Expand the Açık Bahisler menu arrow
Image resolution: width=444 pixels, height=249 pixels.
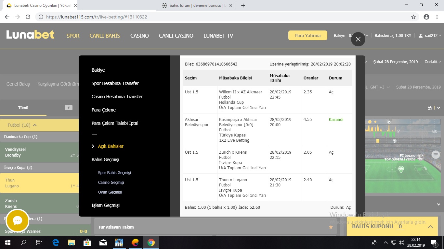(x=93, y=146)
